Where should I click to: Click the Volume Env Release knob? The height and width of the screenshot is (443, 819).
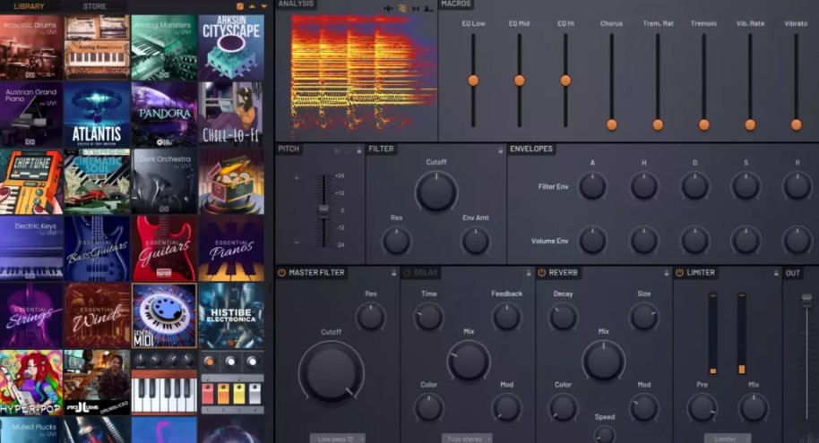click(x=797, y=241)
